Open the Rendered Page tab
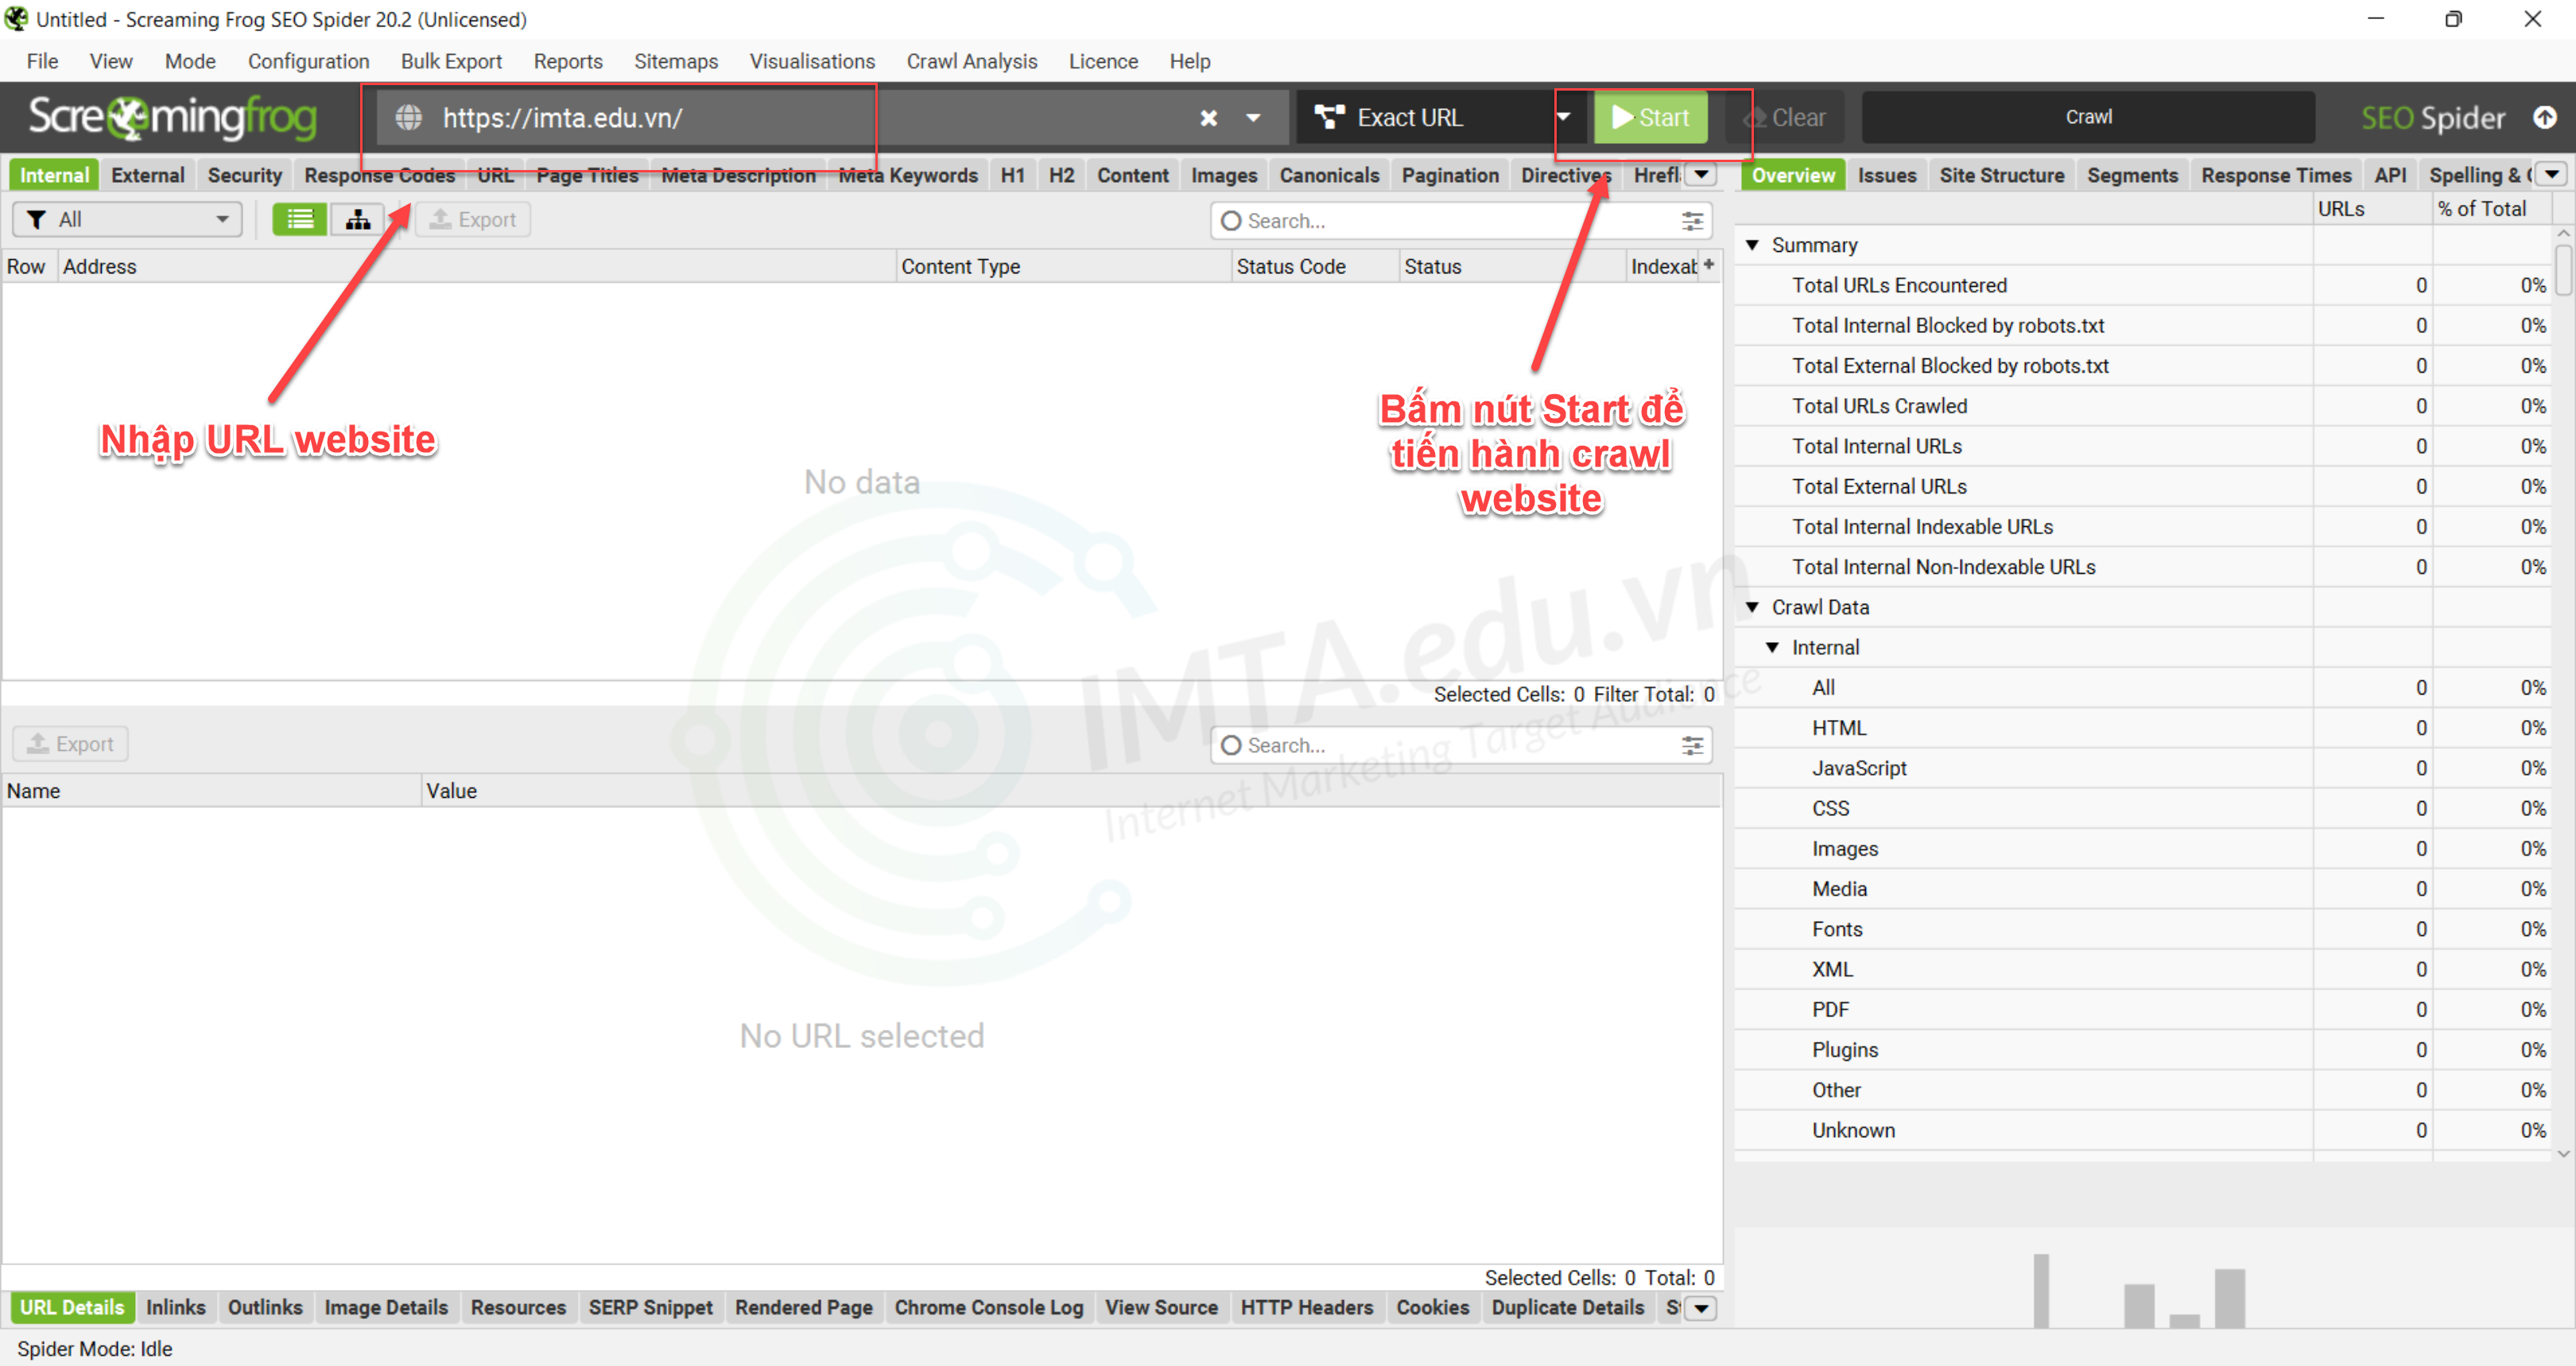Viewport: 2576px width, 1366px height. pyautogui.click(x=804, y=1307)
